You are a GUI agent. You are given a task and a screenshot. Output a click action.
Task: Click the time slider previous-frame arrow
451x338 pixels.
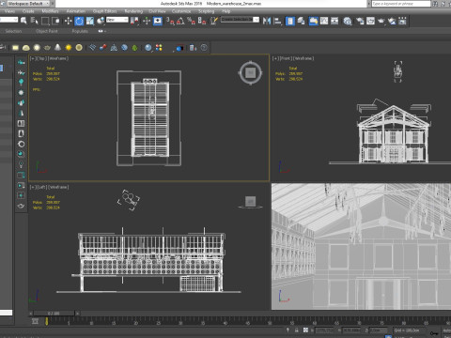click(31, 314)
